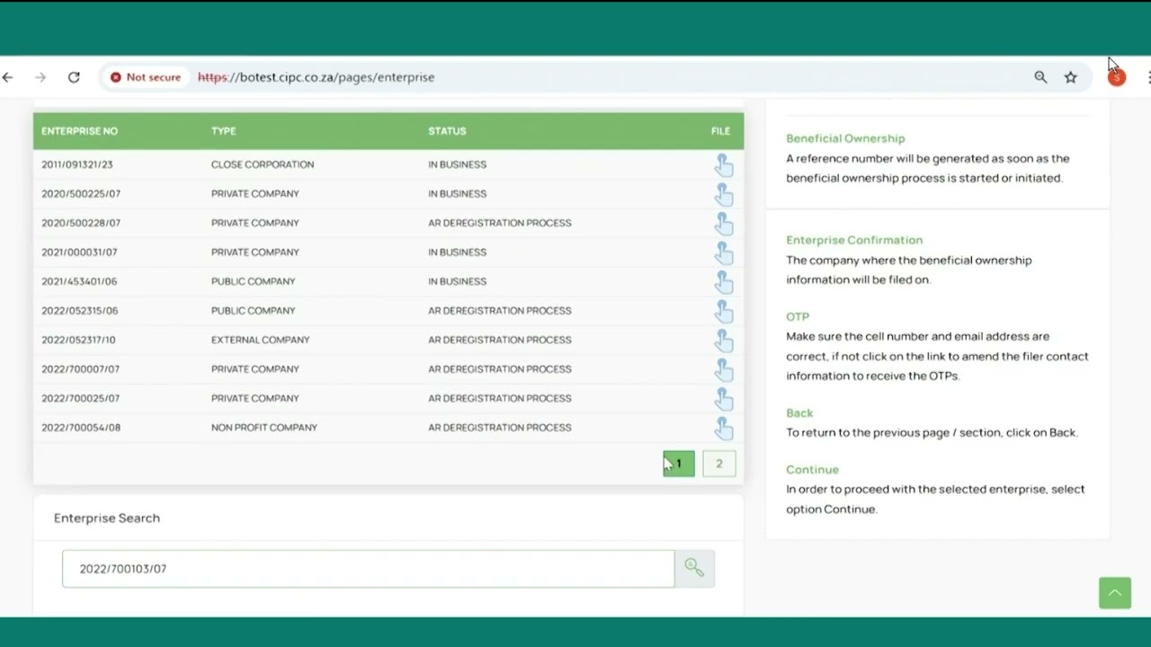Click file icon for enterprise 2021/000031/07
1151x647 pixels.
[x=723, y=253]
